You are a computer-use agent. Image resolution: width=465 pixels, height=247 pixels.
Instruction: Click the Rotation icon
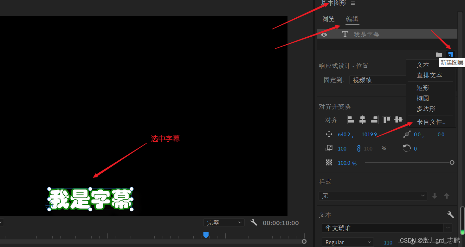click(407, 148)
